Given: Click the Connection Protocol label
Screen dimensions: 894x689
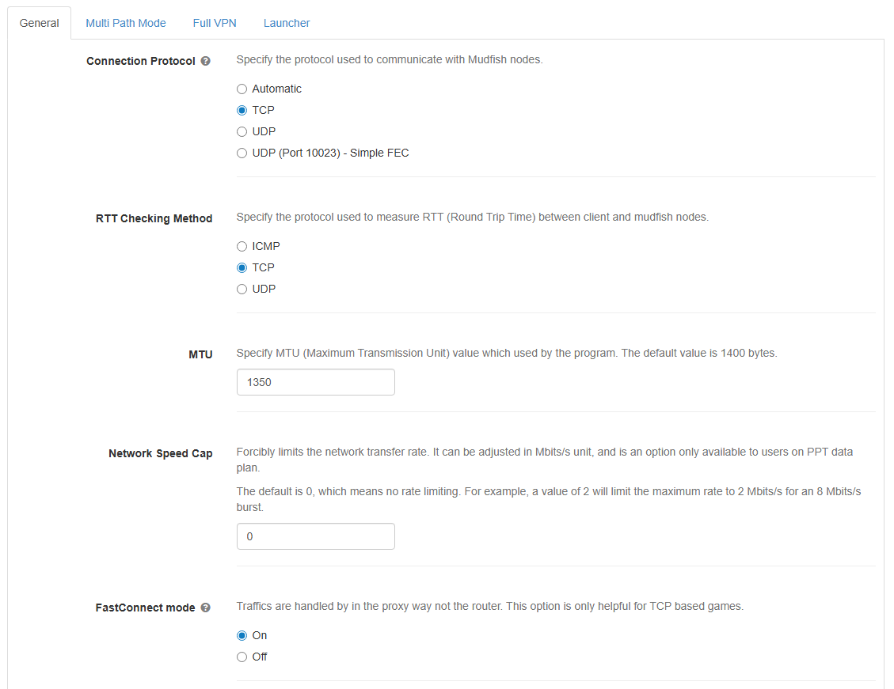Looking at the screenshot, I should tap(141, 61).
